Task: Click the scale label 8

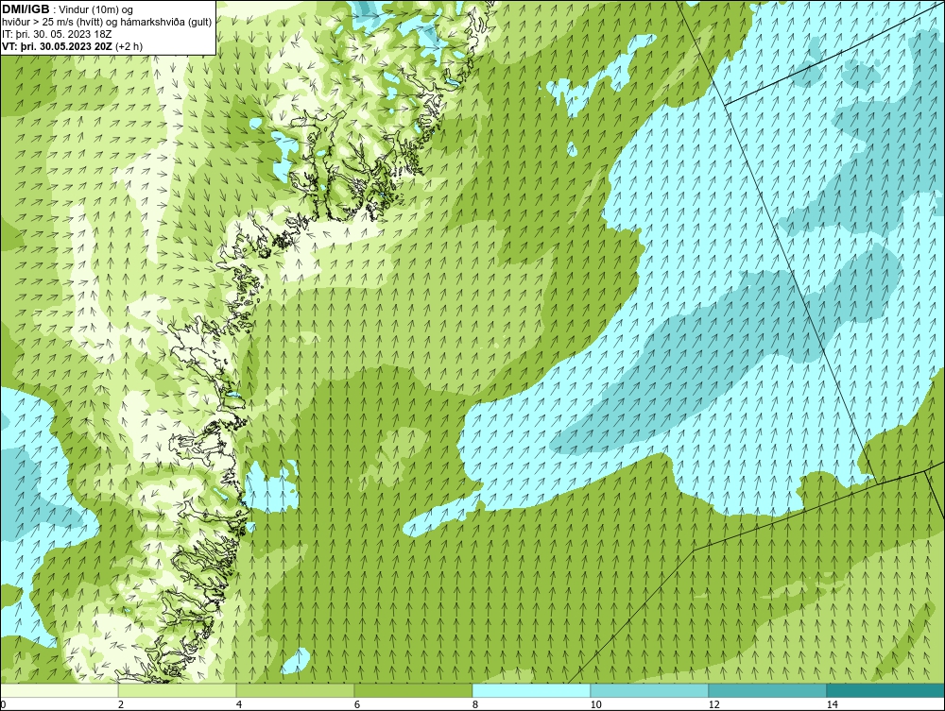Action: tap(475, 704)
